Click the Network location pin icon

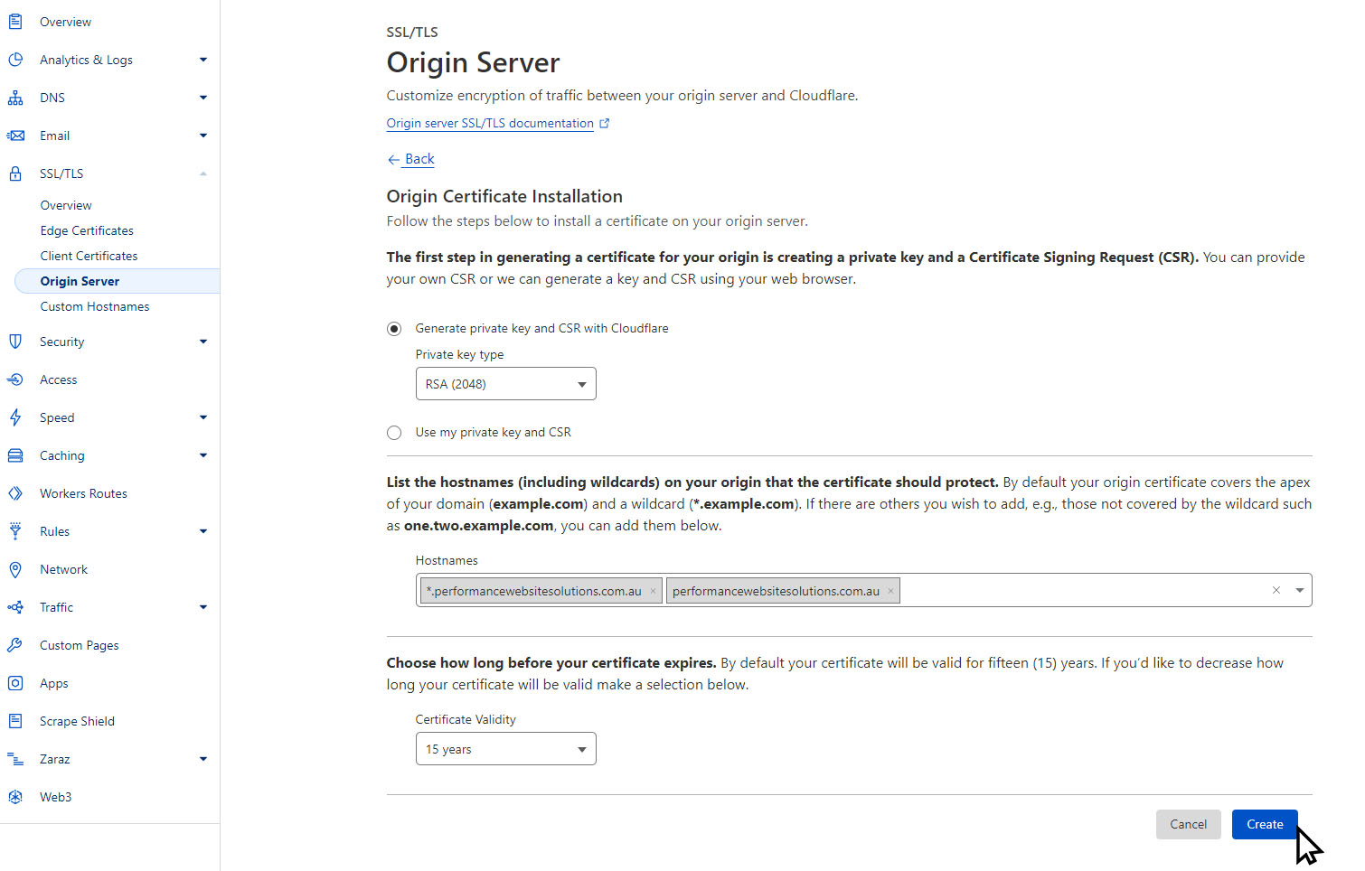[15, 569]
